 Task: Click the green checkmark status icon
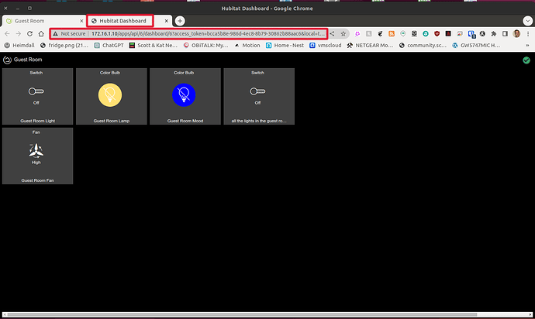coord(526,60)
